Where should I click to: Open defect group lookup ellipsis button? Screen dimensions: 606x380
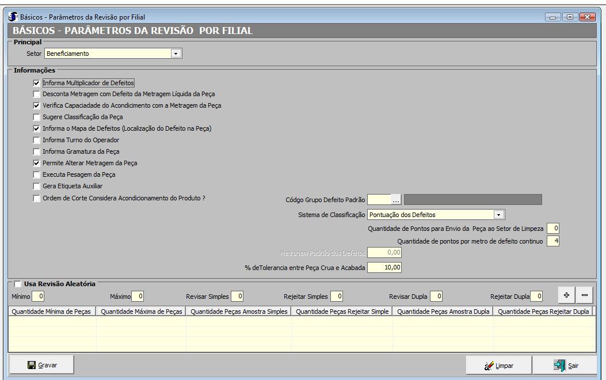[396, 200]
